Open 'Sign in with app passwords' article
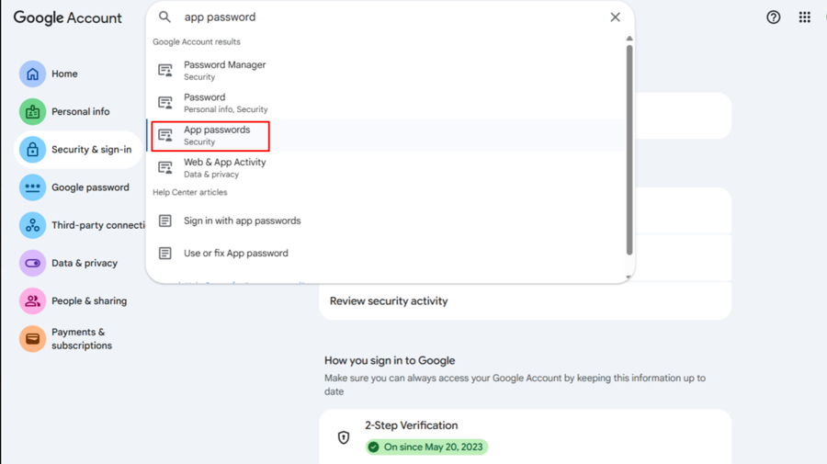Image resolution: width=827 pixels, height=464 pixels. pyautogui.click(x=242, y=221)
